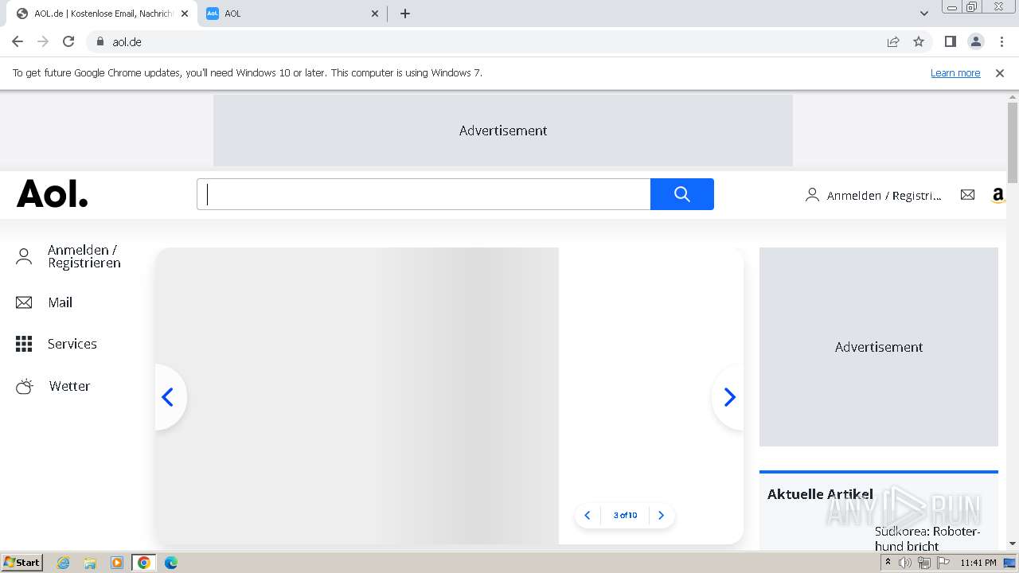Dismiss the Chrome update notification bar
The height and width of the screenshot is (573, 1019).
[x=1000, y=72]
